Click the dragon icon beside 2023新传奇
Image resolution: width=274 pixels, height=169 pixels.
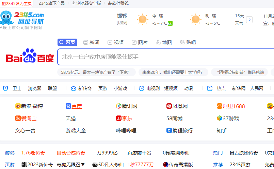tap(24, 165)
